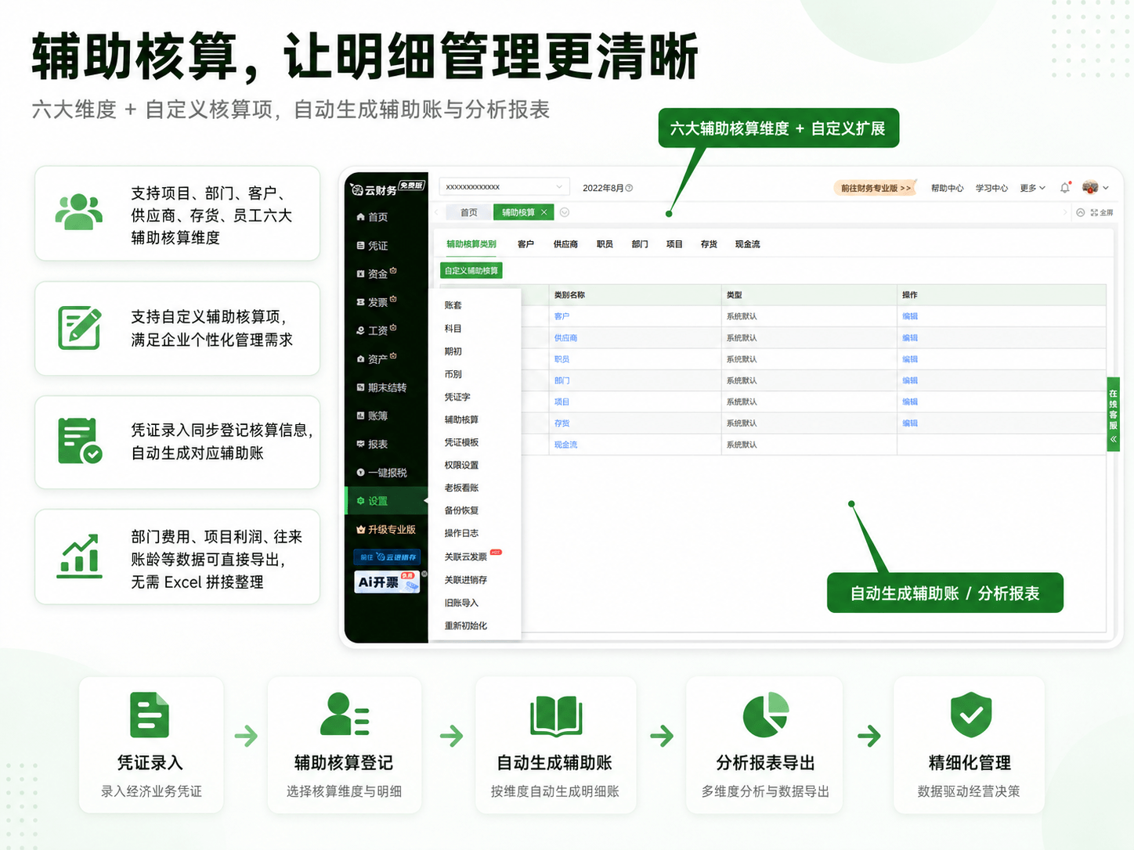Screen dimensions: 1134x850
Task: Click the collapse header up-arrow icon
Action: pyautogui.click(x=1081, y=212)
